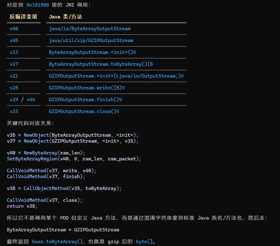Select the v44 variable in table

coord(31,100)
